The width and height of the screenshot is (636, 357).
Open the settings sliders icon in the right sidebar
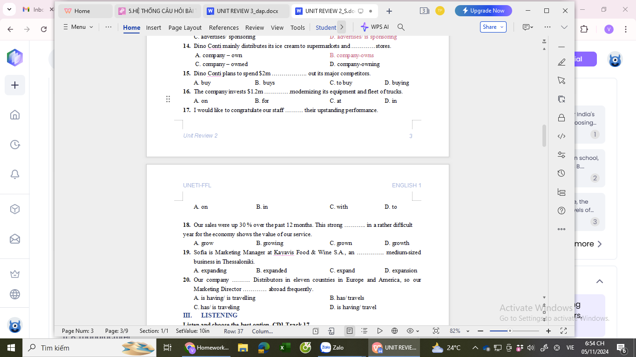(x=562, y=155)
